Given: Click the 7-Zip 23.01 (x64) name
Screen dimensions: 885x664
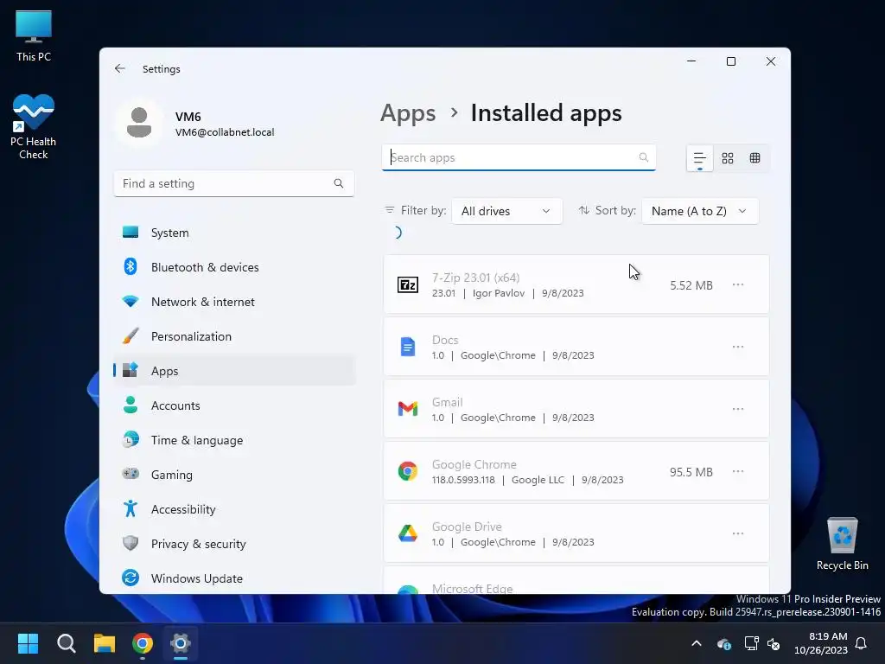Looking at the screenshot, I should coord(475,278).
